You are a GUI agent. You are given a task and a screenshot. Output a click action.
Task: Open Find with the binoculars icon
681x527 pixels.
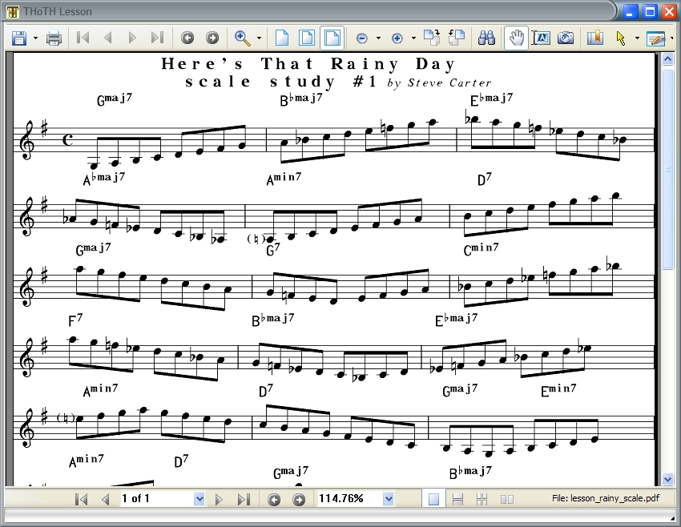click(486, 38)
